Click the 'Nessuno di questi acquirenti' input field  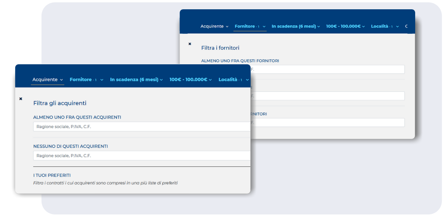pyautogui.click(x=141, y=156)
